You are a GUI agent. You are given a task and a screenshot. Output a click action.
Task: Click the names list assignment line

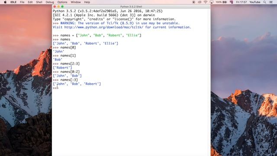(97, 36)
